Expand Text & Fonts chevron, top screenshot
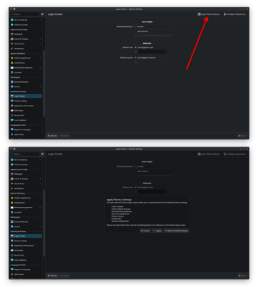 tap(40, 44)
